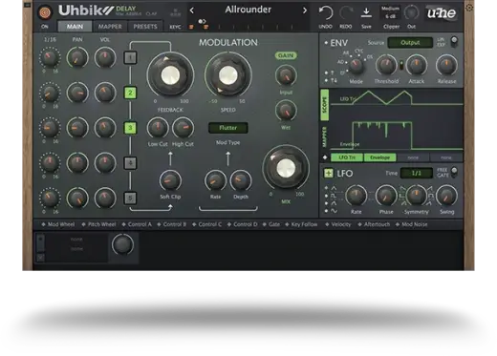Click the green LFO plus icon
Viewport: 497px width, 356px height.
(328, 173)
